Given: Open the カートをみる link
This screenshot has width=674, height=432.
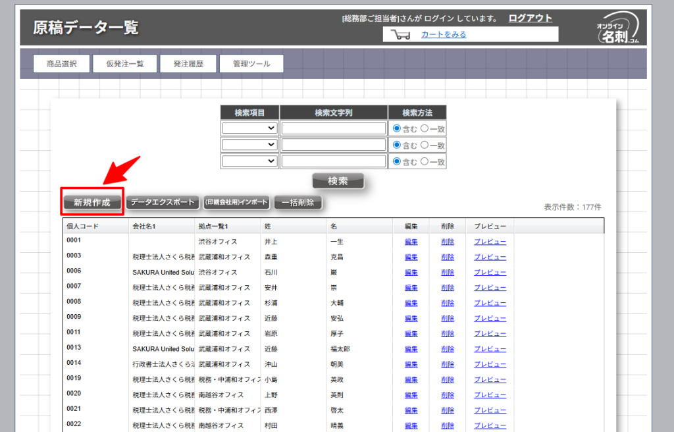Looking at the screenshot, I should click(444, 35).
